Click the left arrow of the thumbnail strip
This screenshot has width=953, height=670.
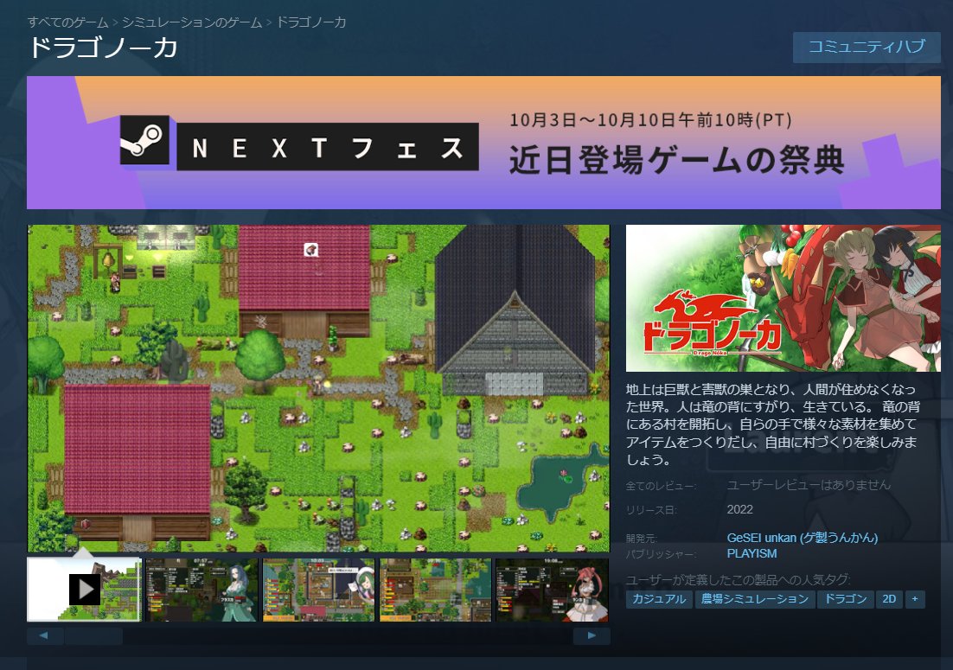point(44,636)
